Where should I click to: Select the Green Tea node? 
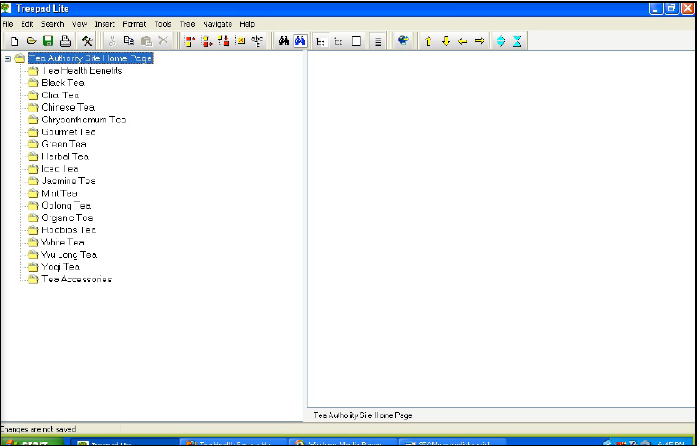[x=64, y=144]
